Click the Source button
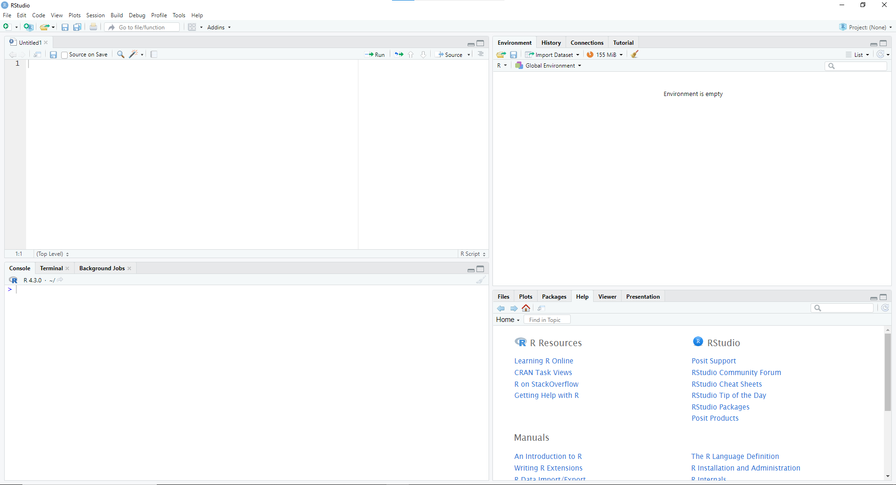Screen dimensions: 896x485 point(449,55)
